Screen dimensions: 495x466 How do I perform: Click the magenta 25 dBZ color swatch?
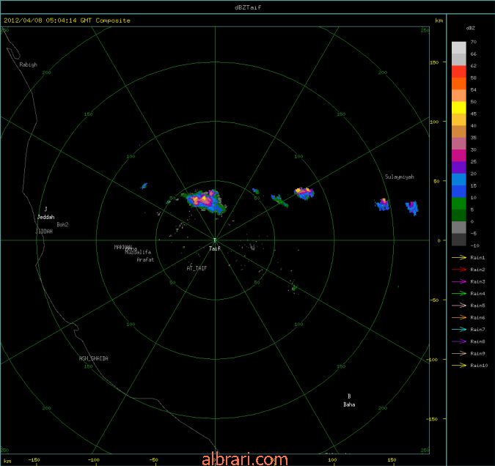(x=458, y=155)
